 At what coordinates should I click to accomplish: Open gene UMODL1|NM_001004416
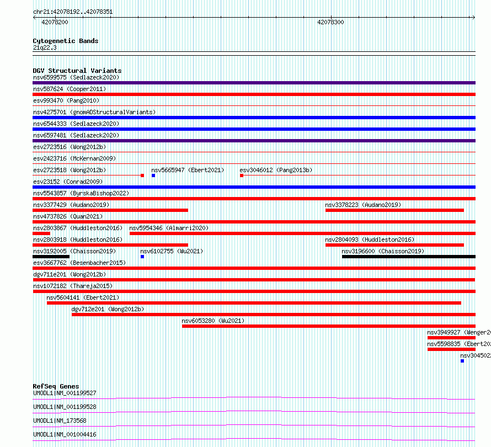click(65, 434)
